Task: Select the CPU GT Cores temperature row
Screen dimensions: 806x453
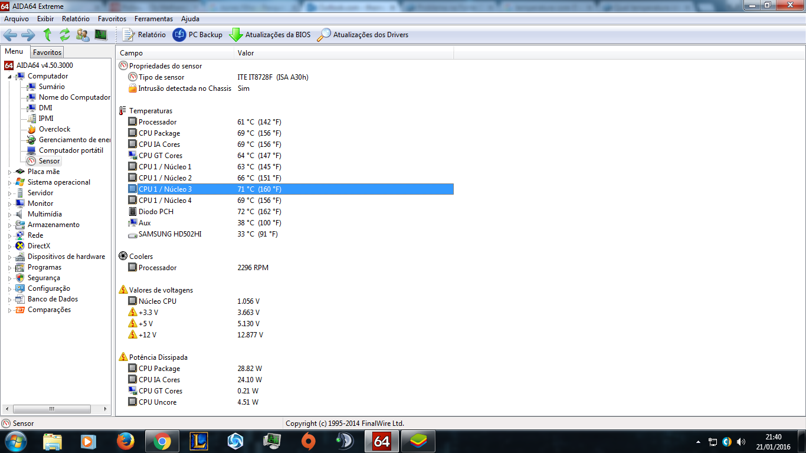Action: [285, 156]
